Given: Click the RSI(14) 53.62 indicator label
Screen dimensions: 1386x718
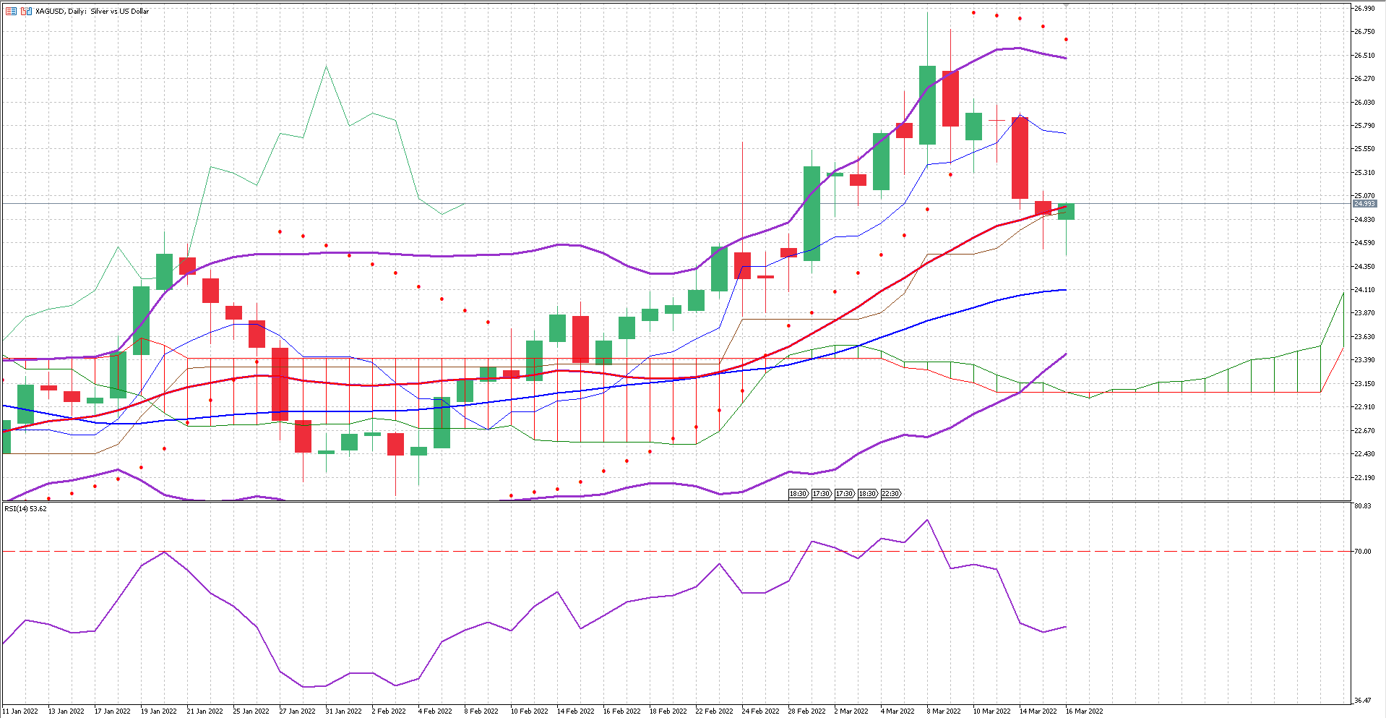Looking at the screenshot, I should pos(26,508).
